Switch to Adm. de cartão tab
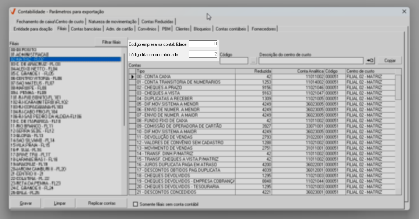This screenshot has height=219, width=419. point(119,29)
